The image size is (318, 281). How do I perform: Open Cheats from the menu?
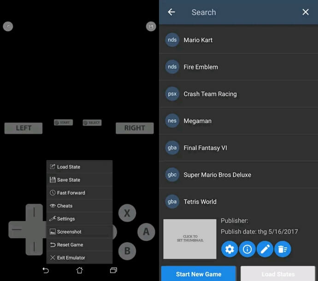(x=79, y=205)
